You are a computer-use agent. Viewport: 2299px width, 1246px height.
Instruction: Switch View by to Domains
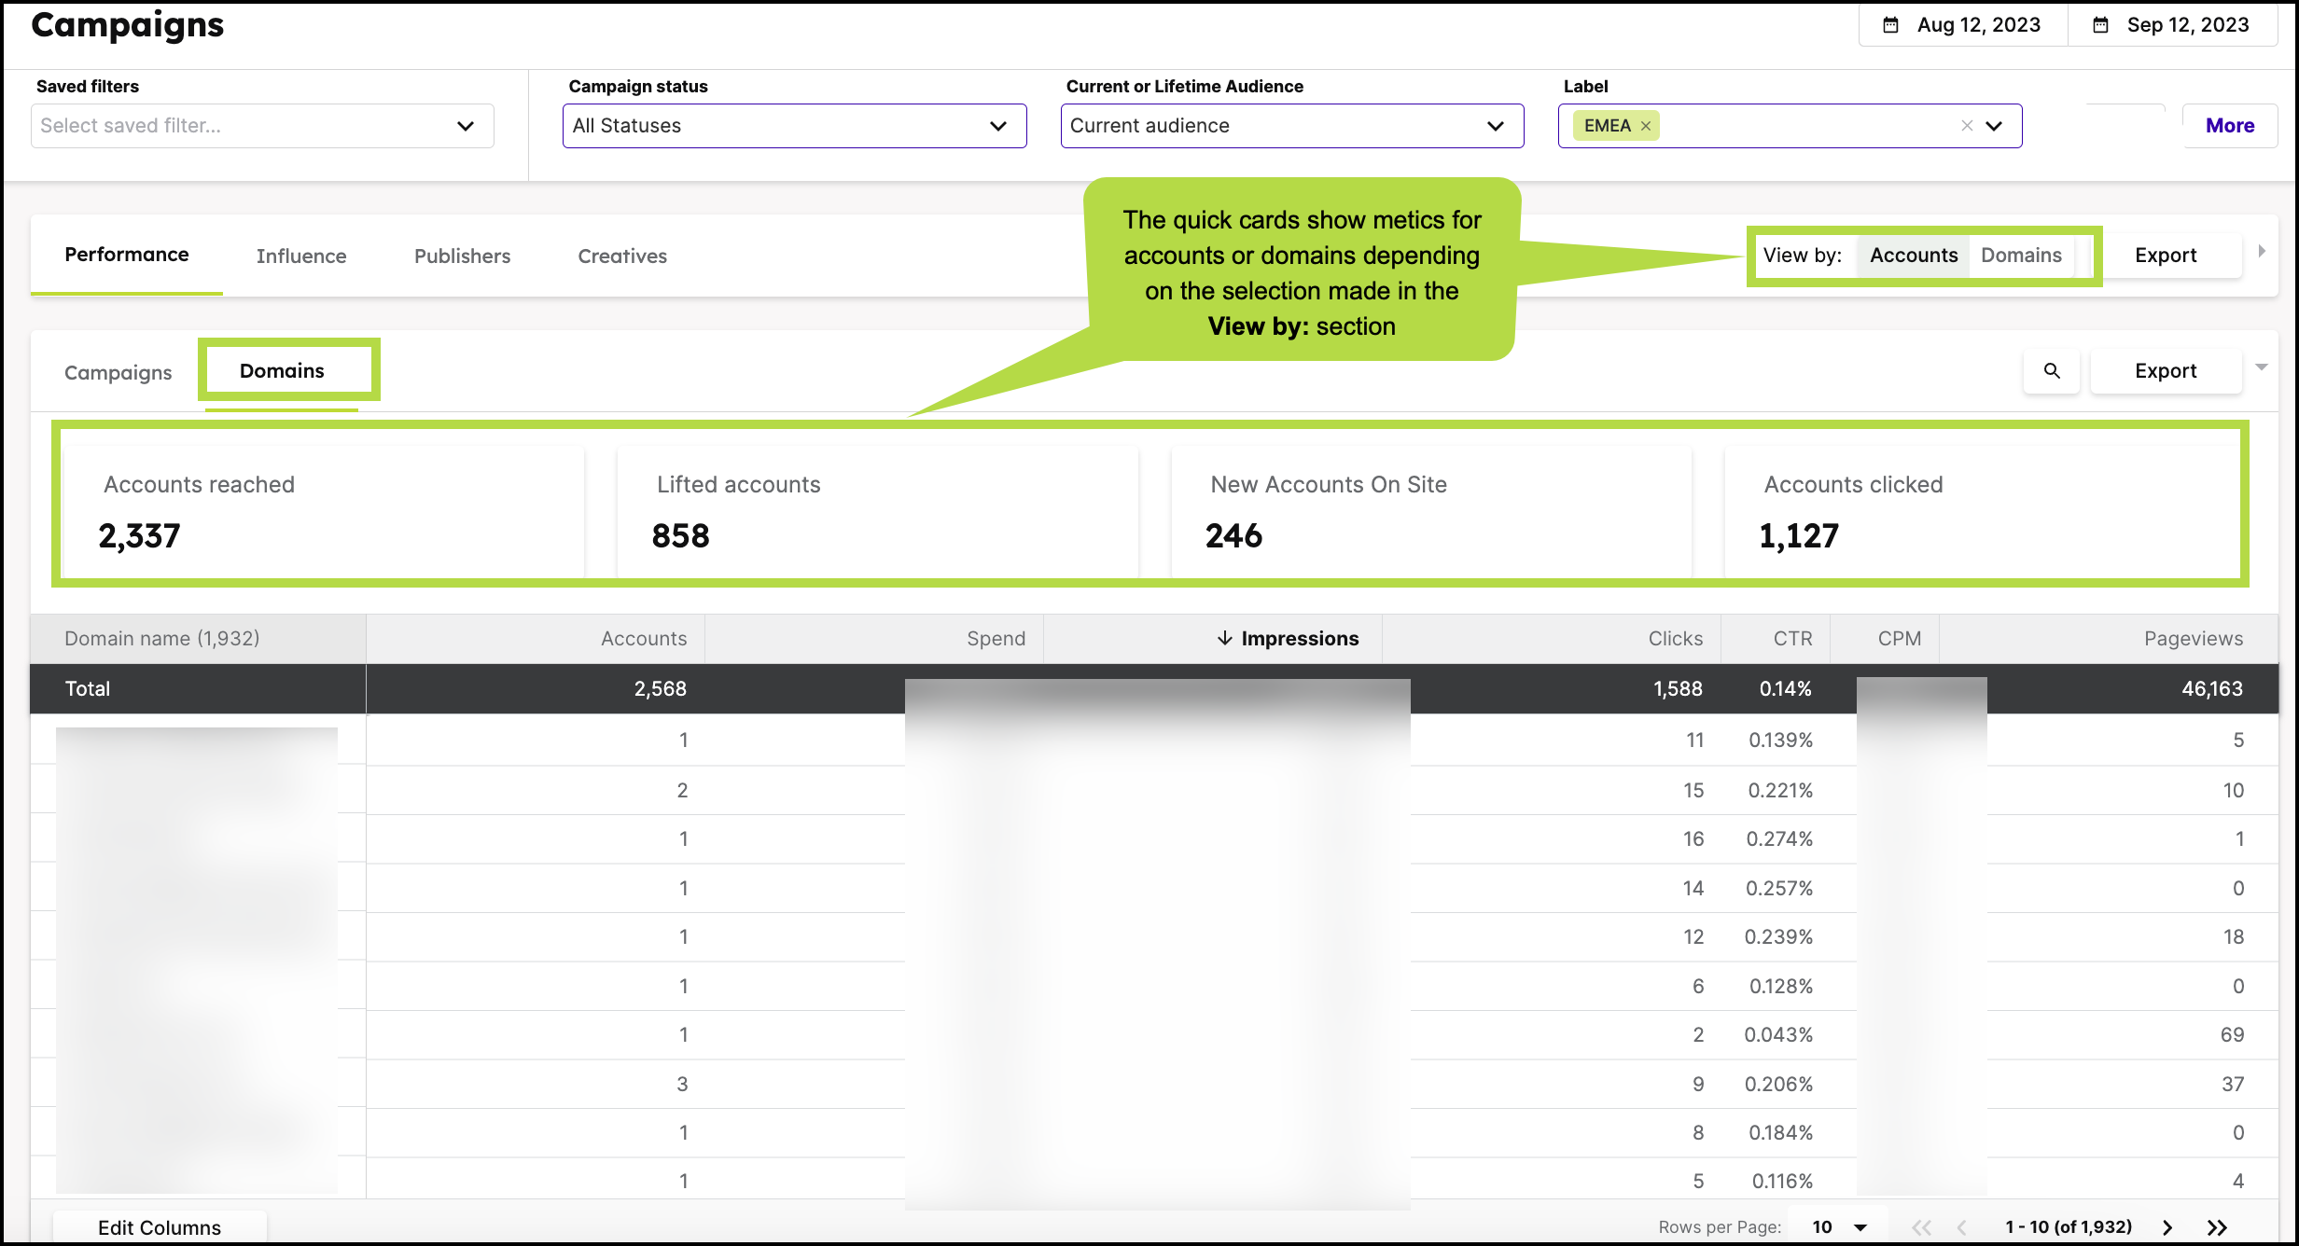pyautogui.click(x=2022, y=255)
